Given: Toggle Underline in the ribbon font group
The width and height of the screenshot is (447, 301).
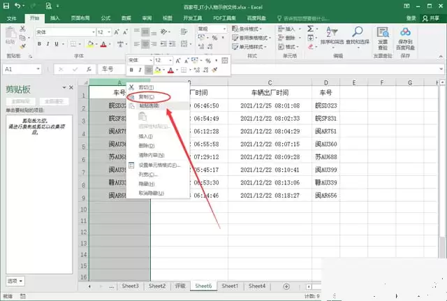Looking at the screenshot, I should (x=57, y=43).
